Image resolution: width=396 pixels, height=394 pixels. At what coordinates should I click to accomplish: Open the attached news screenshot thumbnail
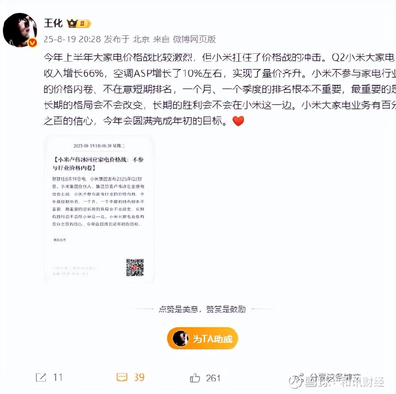(99, 210)
